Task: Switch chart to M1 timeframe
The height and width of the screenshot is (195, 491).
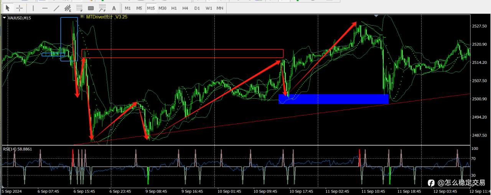Action: pyautogui.click(x=128, y=8)
